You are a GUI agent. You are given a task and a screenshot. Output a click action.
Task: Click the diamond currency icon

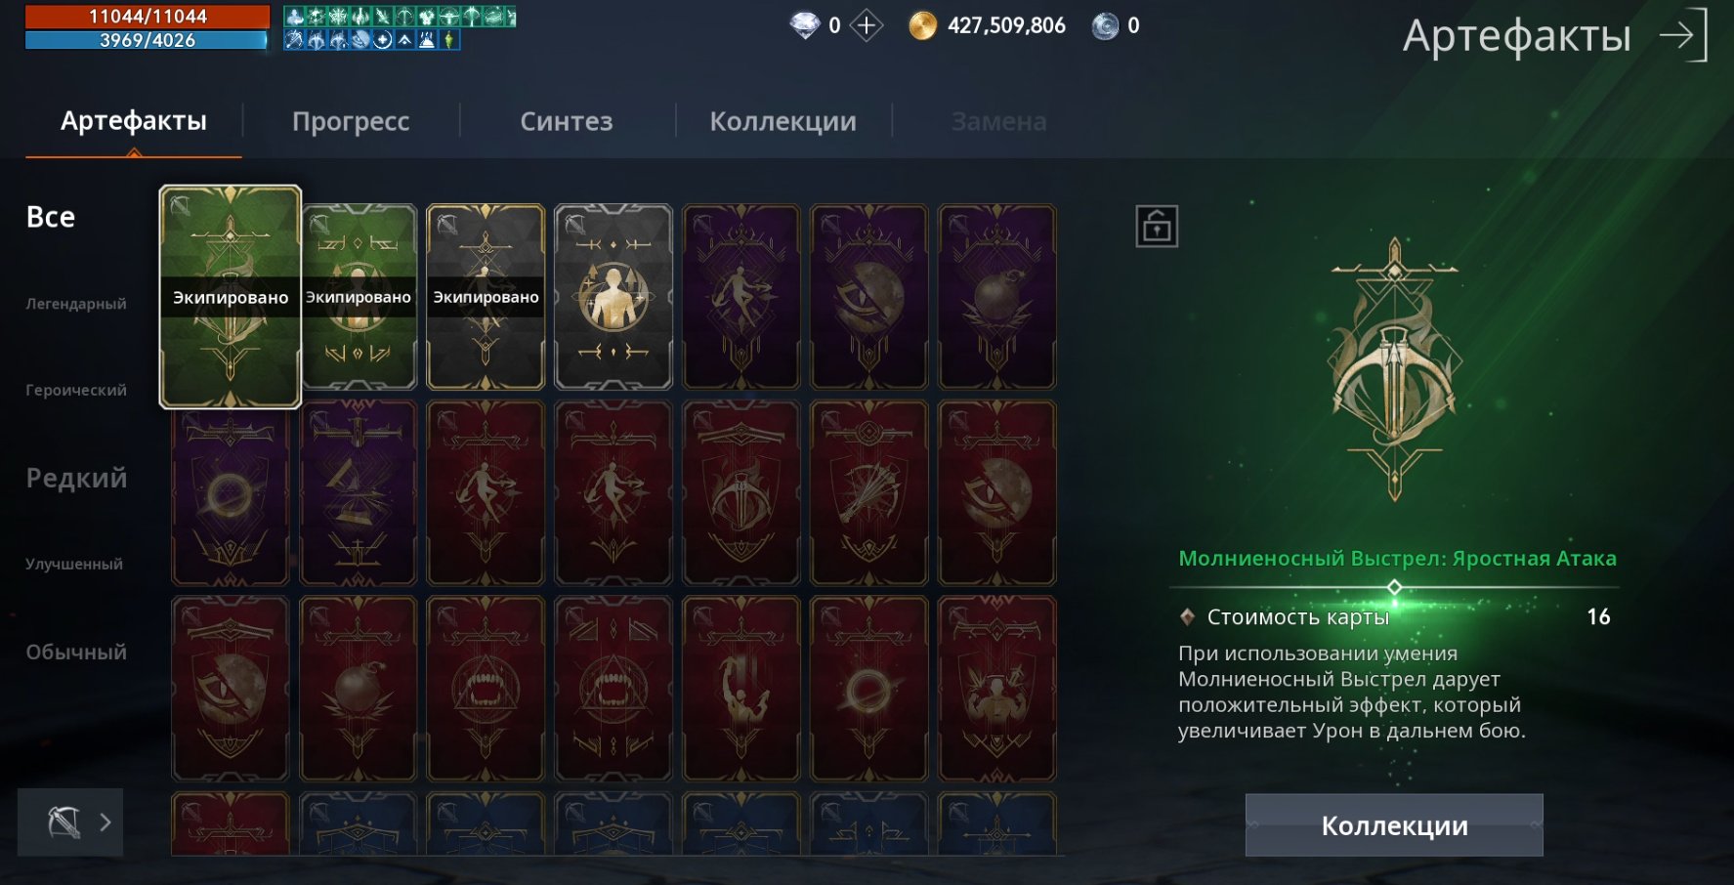coord(804,25)
